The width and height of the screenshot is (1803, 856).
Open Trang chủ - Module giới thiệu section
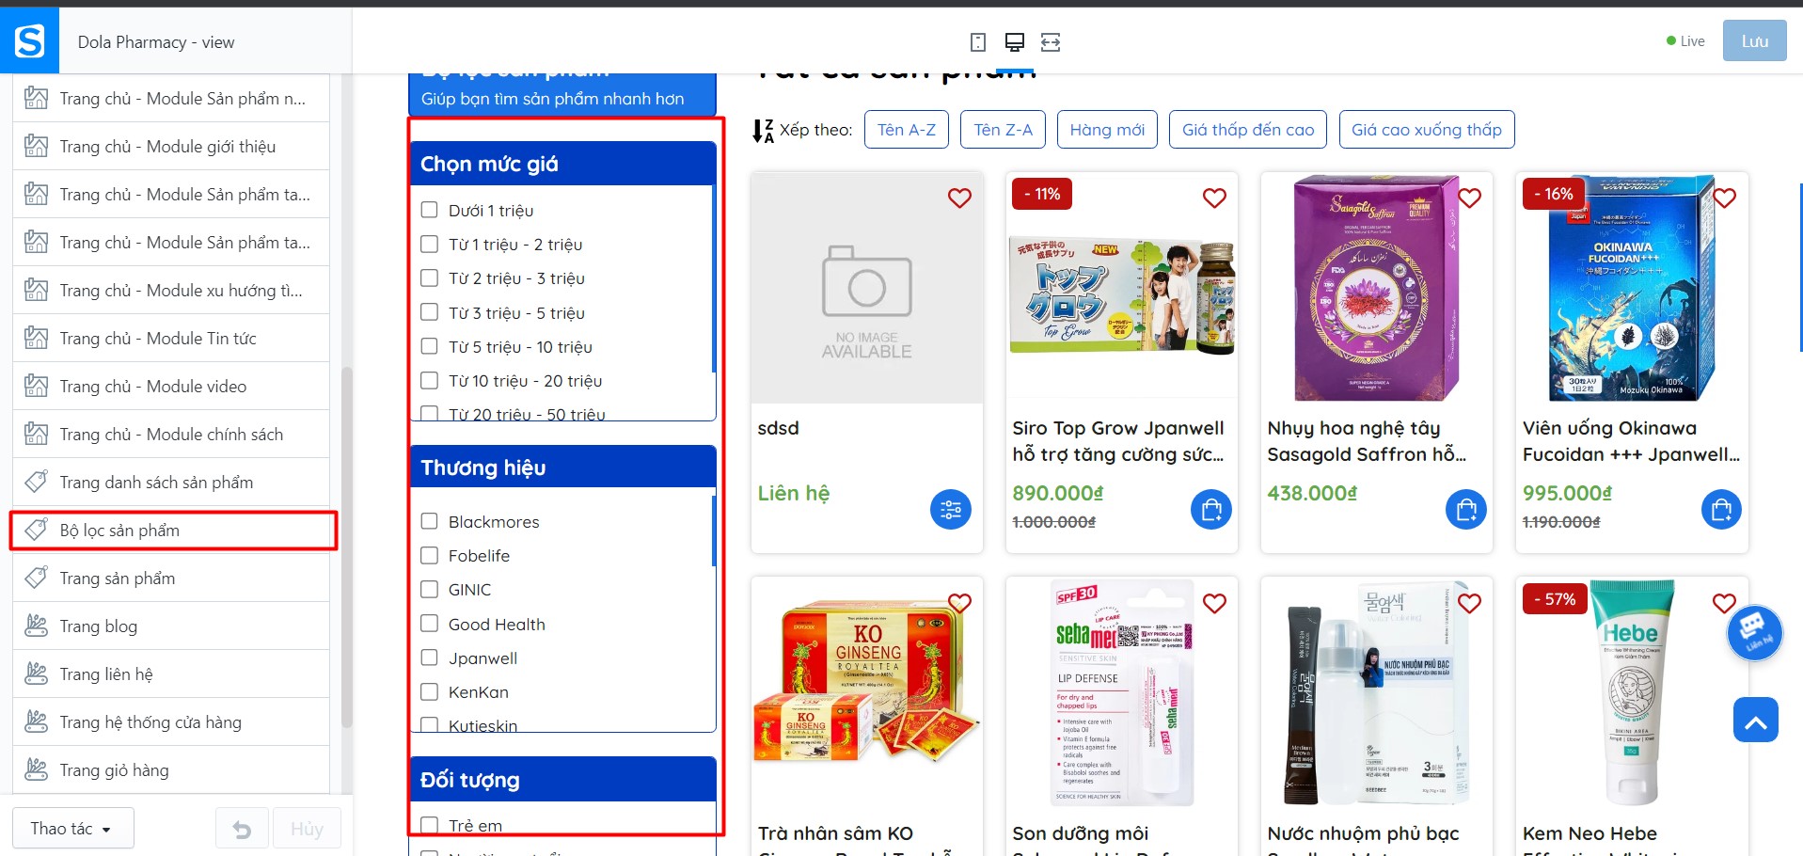coord(171,146)
